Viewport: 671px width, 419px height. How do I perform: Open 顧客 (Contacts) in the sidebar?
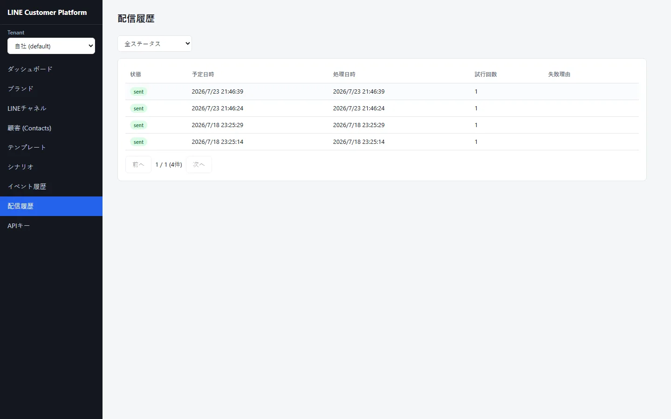[x=51, y=128]
